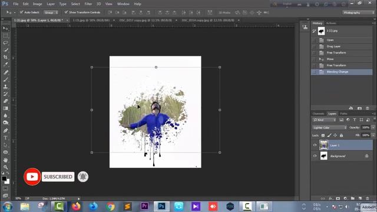Toggle shape layer filter icon

click(x=361, y=120)
